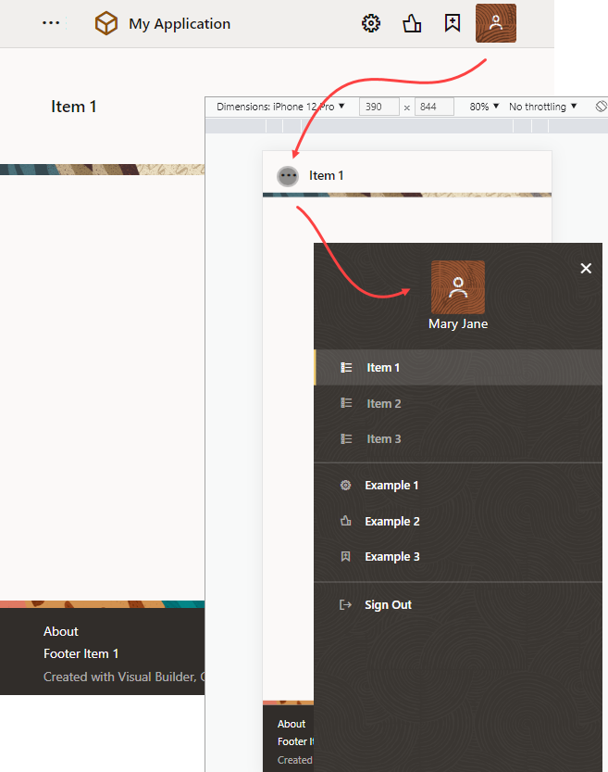Click About link in the desktop footer
The image size is (608, 772).
61,631
